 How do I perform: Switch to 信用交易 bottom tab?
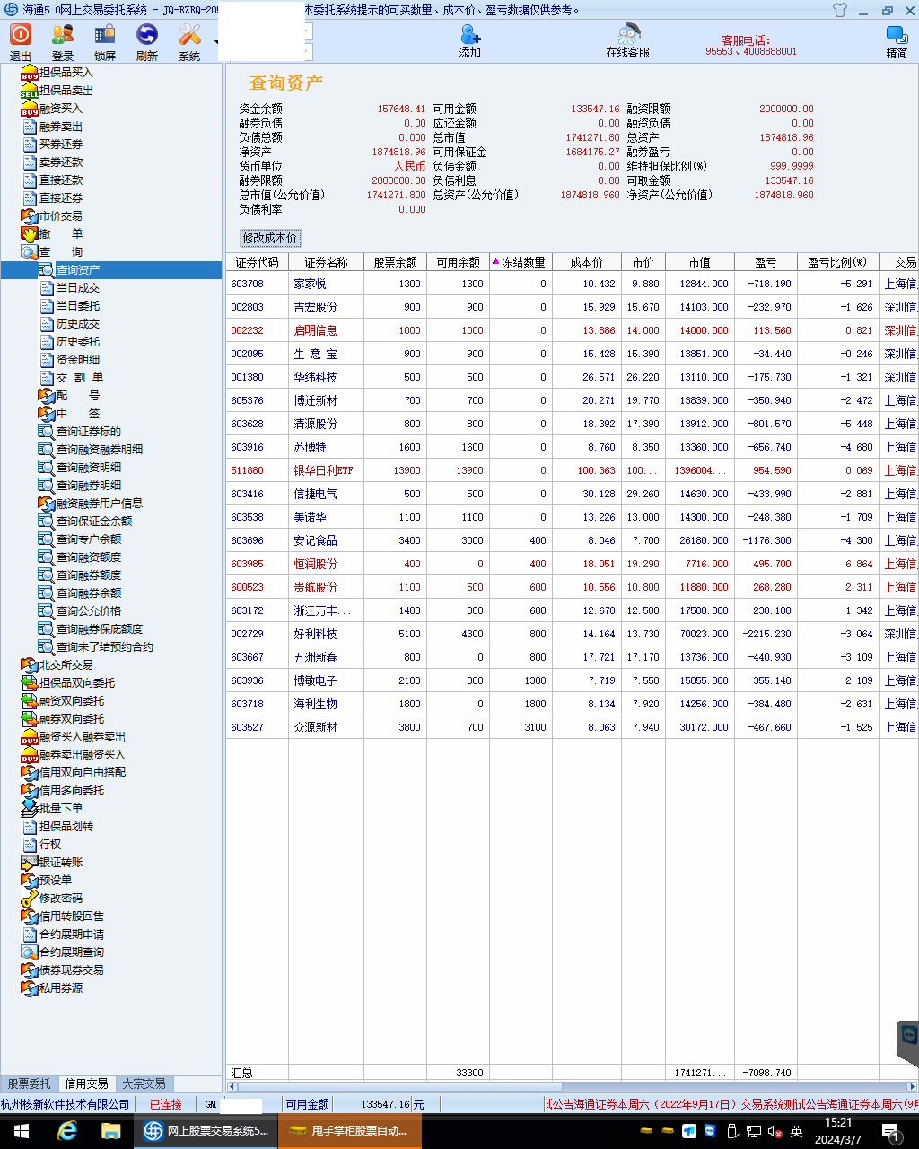(87, 1083)
